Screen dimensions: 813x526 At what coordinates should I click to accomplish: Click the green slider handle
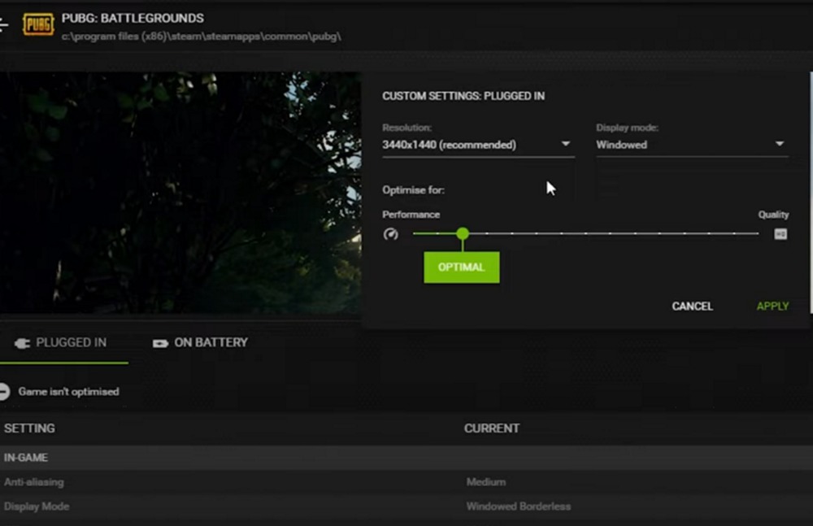[463, 233]
